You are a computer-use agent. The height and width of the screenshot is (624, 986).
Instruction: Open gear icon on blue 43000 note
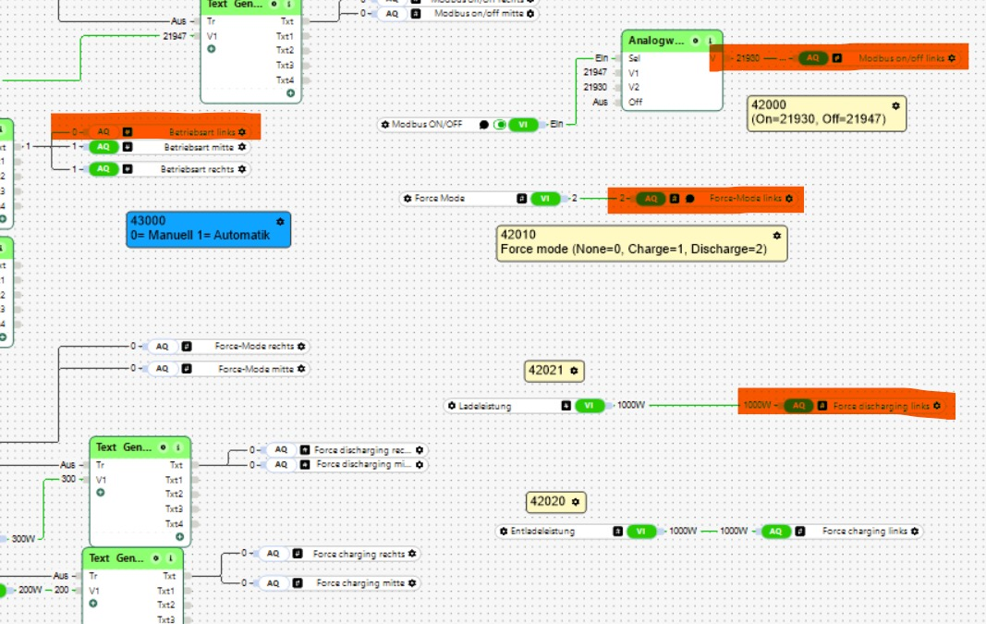click(280, 222)
